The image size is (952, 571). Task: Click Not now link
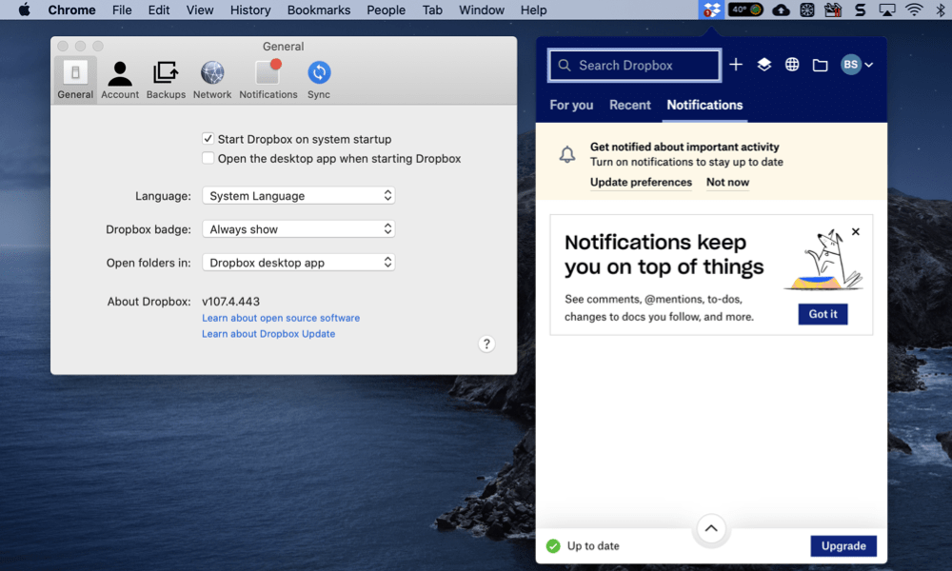(x=727, y=182)
